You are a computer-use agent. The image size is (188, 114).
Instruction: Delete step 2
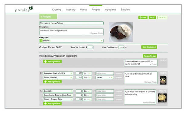click(x=163, y=73)
